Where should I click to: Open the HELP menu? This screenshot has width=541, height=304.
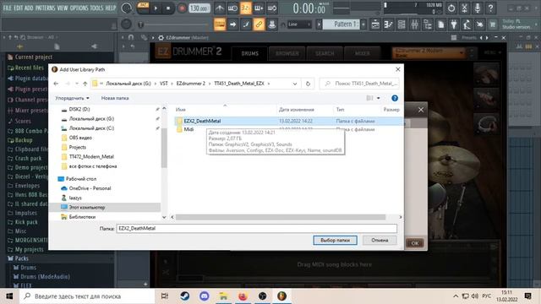(x=111, y=8)
